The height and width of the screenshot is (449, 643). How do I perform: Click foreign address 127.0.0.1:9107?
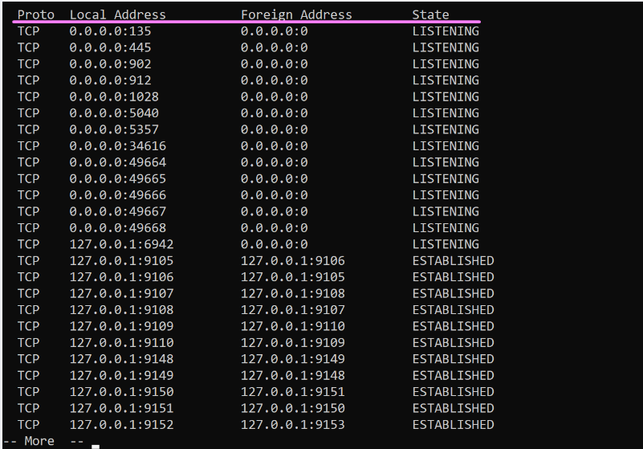point(293,310)
